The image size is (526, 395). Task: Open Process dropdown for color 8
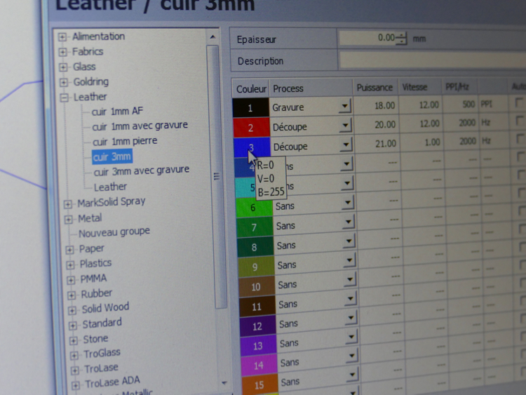[349, 241]
